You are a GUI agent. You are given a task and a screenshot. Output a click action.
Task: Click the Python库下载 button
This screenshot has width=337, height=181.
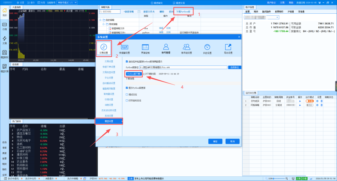(134, 74)
